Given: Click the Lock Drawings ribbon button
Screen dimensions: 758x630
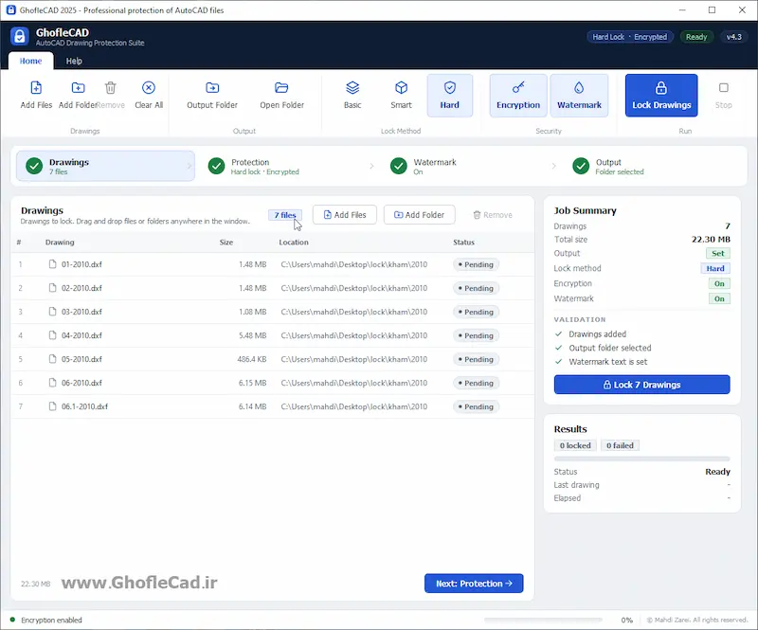Looking at the screenshot, I should tap(661, 96).
